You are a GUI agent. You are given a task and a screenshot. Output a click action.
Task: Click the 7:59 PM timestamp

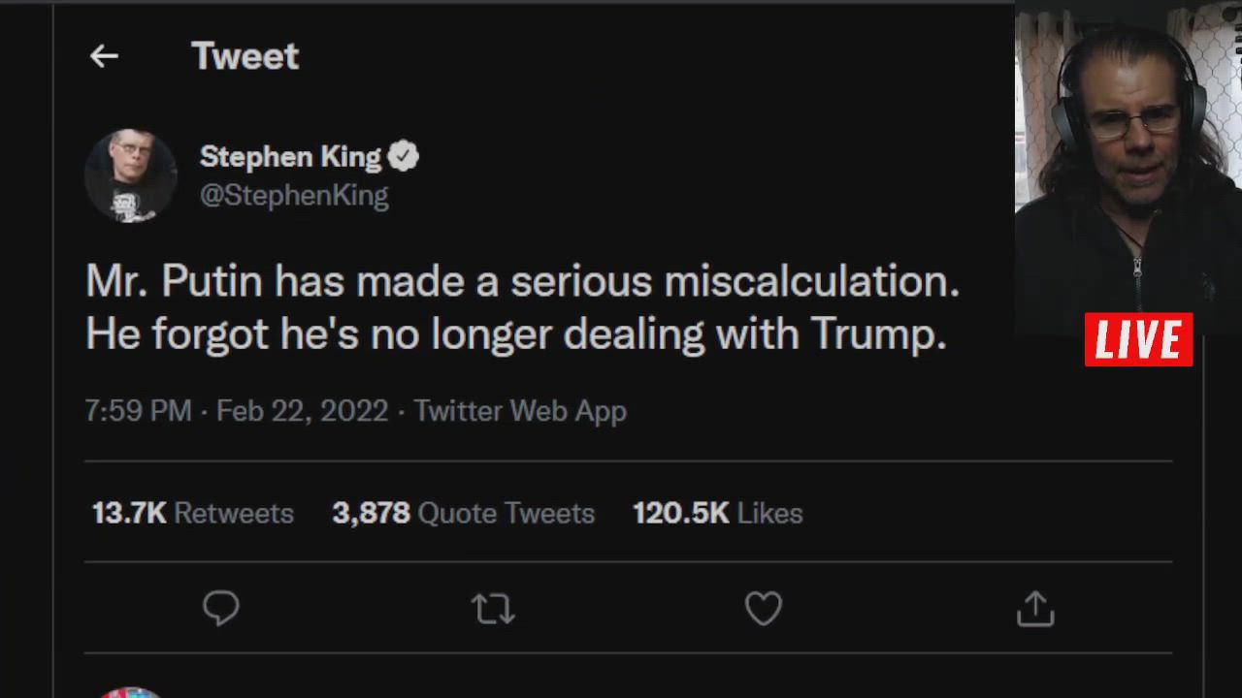pyautogui.click(x=138, y=411)
